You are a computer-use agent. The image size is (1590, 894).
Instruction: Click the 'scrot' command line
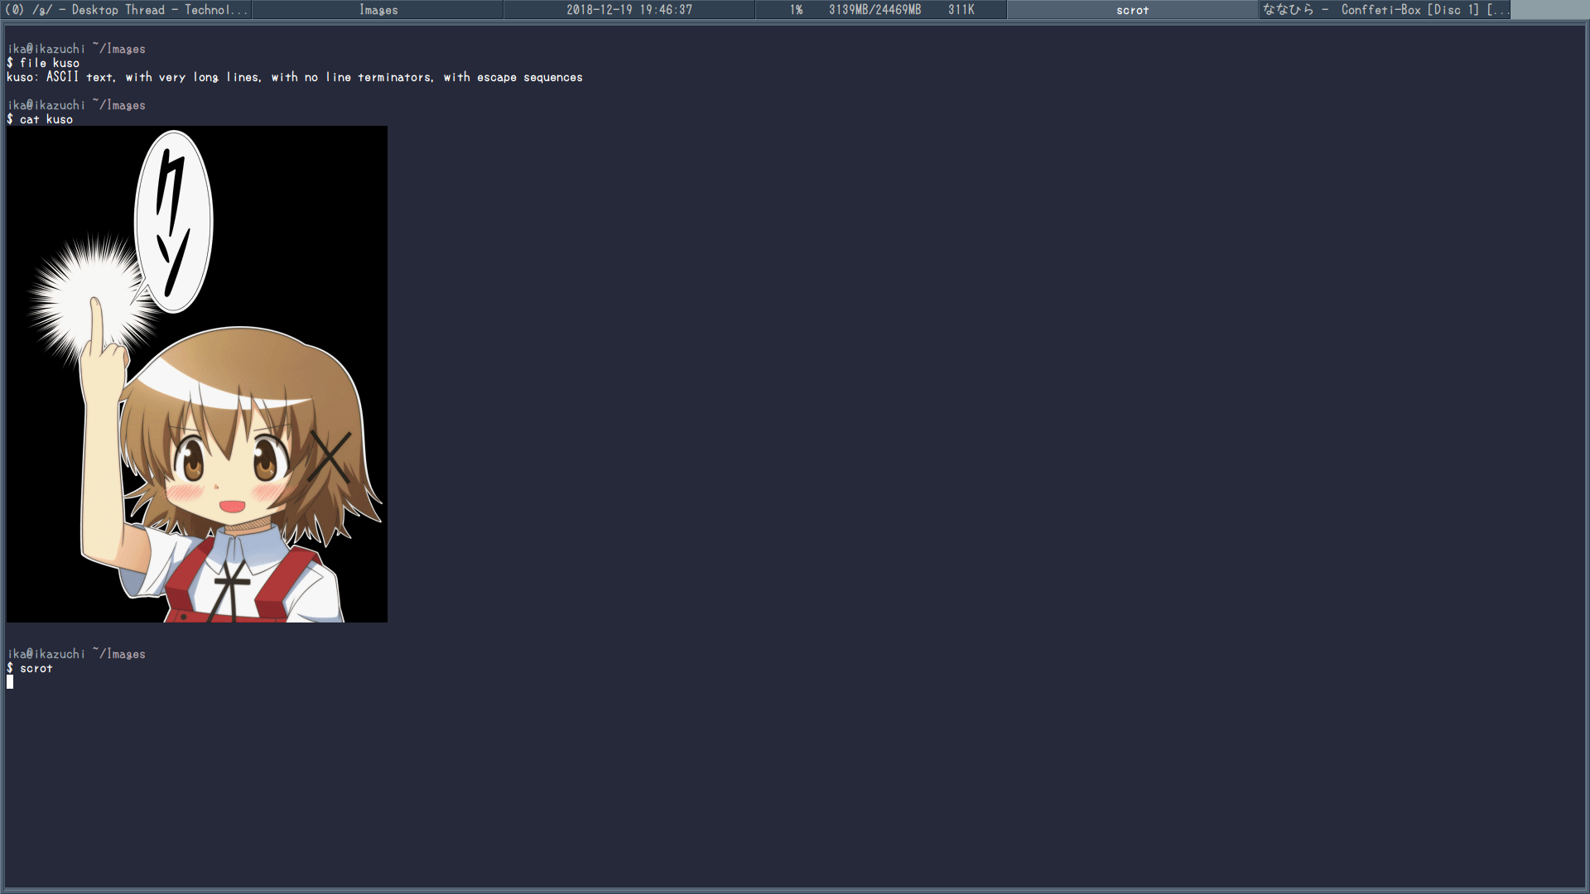coord(30,668)
